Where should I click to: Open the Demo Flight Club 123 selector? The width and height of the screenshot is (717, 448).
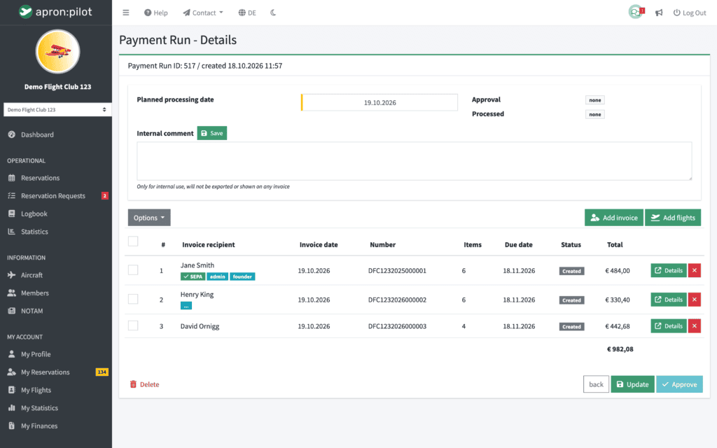[57, 110]
